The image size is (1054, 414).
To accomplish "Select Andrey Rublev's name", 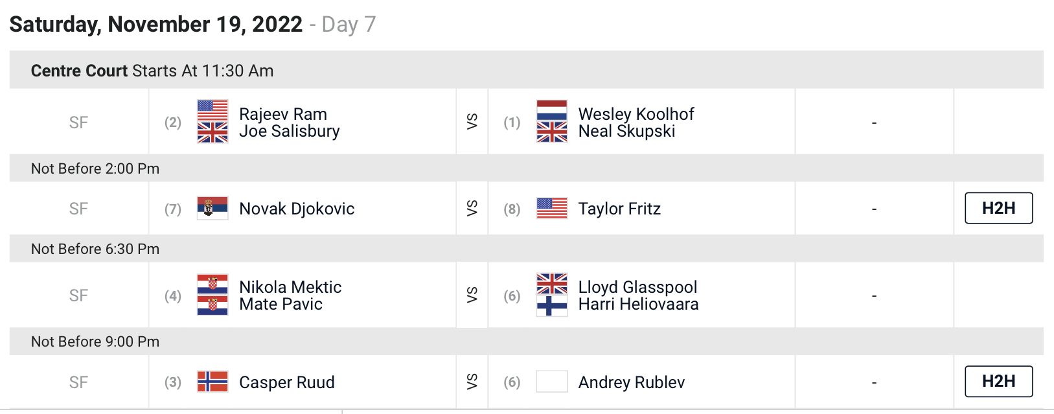I will pyautogui.click(x=632, y=382).
